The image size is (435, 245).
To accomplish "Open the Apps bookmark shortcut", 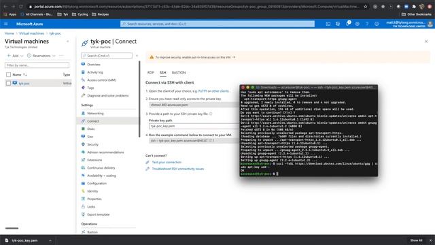I will pyautogui.click(x=10, y=14).
